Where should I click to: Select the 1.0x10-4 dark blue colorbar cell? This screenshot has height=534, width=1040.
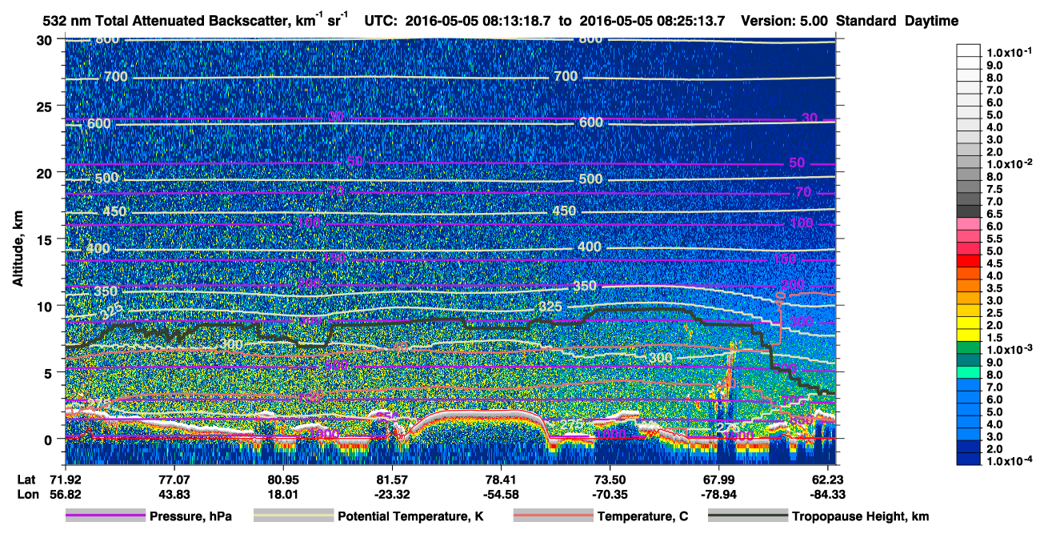click(969, 460)
